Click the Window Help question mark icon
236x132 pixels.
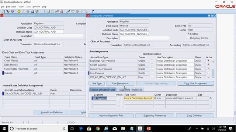(x=93, y=11)
